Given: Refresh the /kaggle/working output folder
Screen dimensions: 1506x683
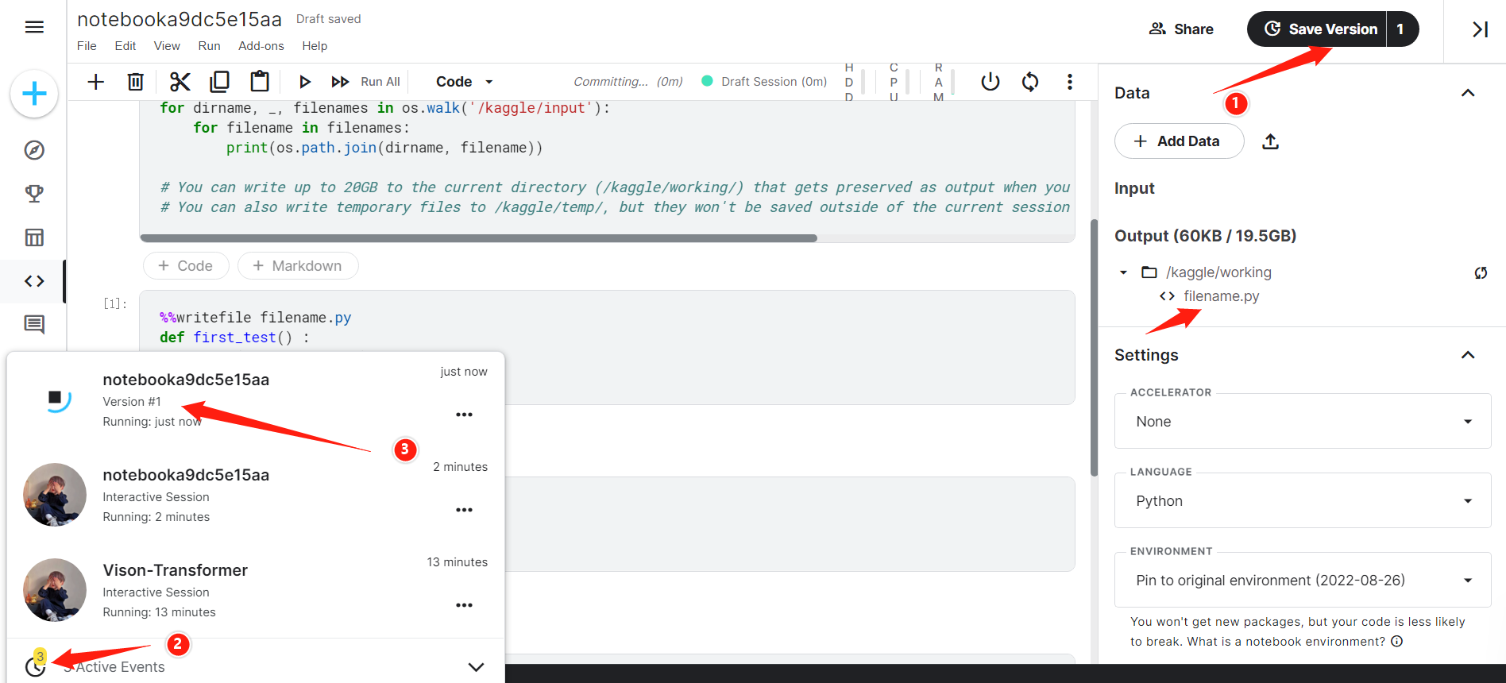Looking at the screenshot, I should [1481, 273].
